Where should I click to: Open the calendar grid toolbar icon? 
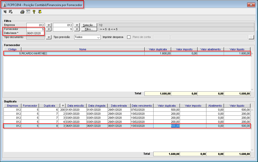(28, 12)
